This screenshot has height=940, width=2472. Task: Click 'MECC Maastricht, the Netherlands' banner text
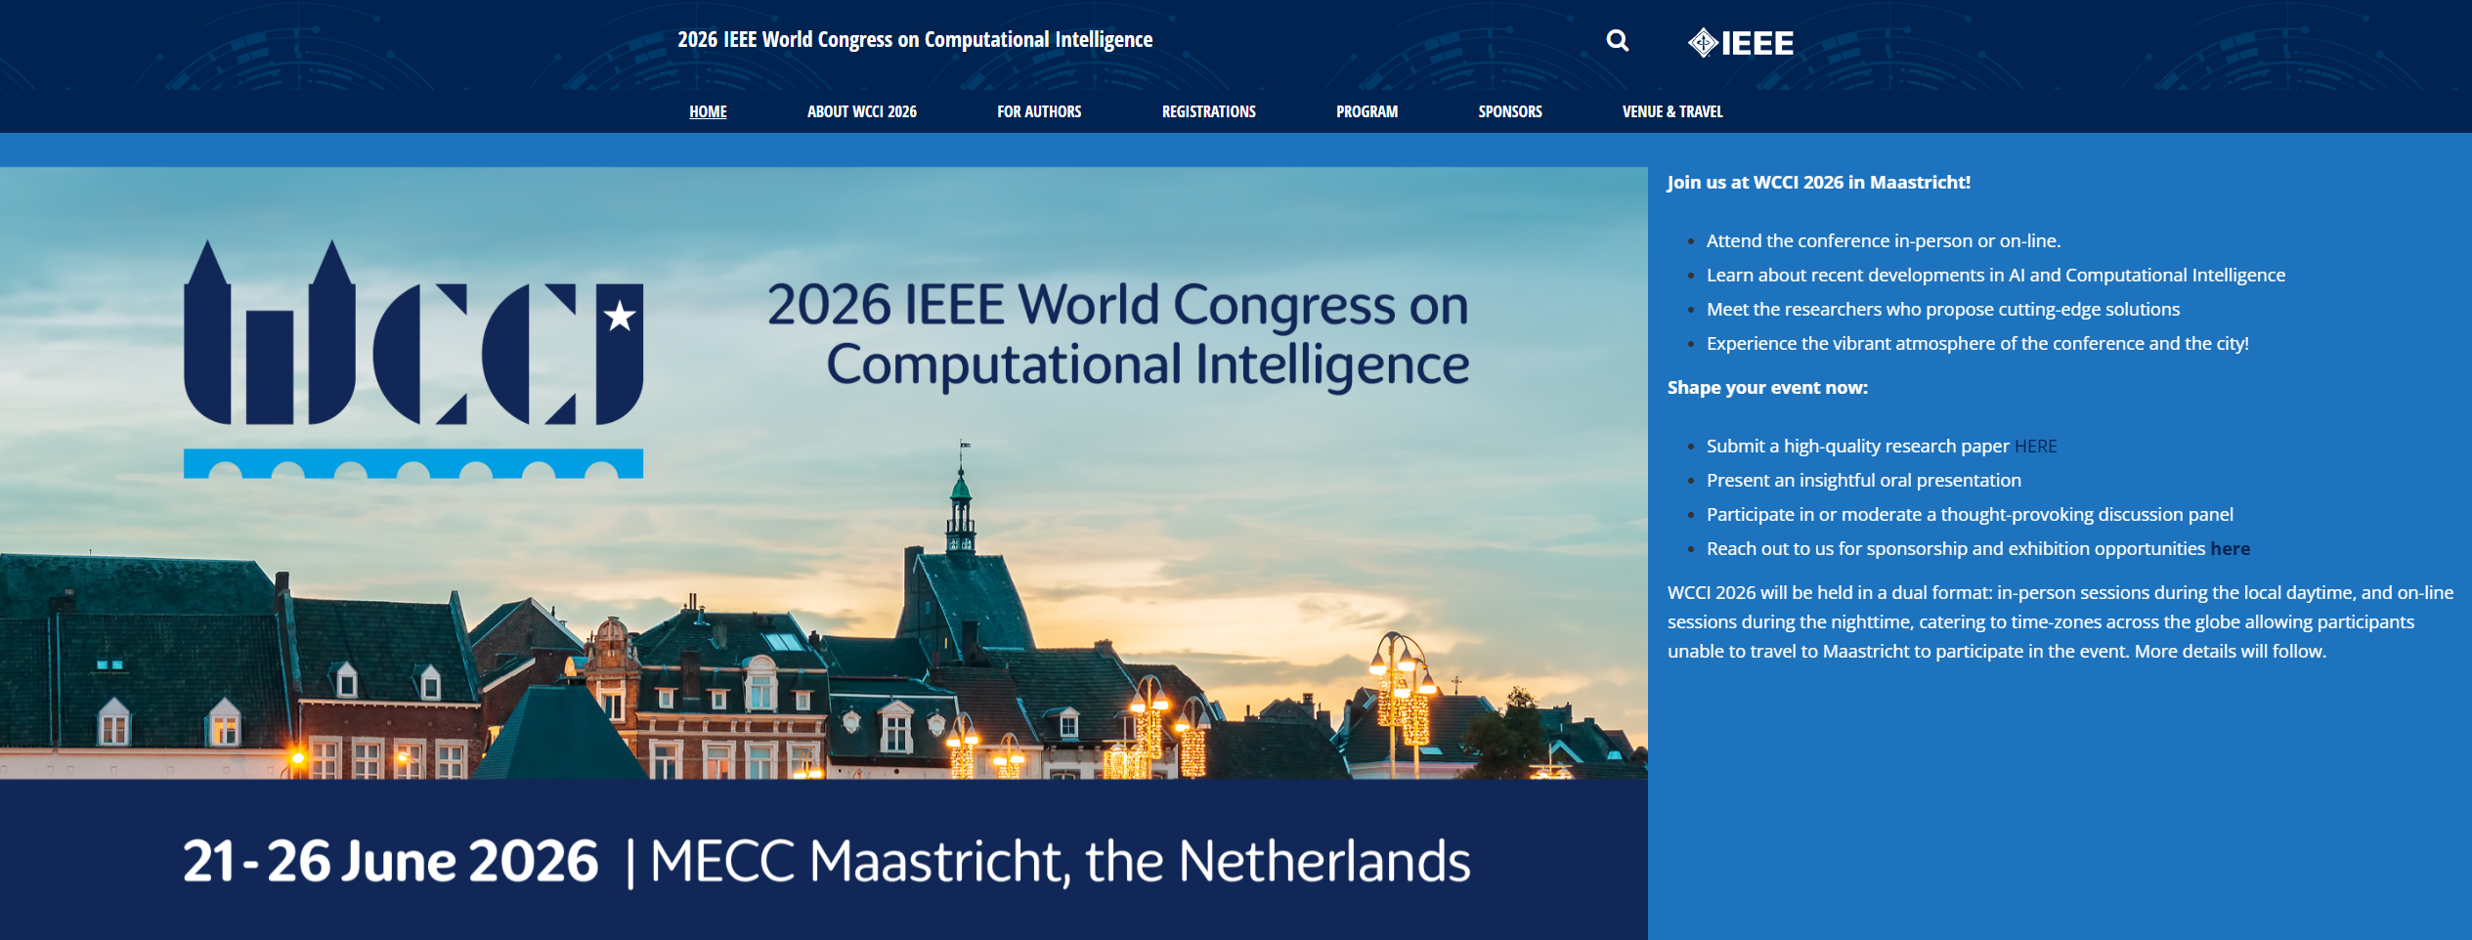pos(1060,861)
